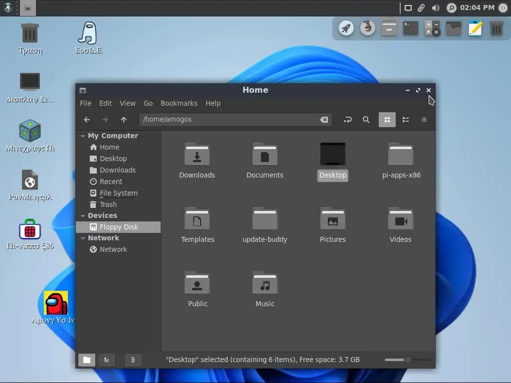Click the 02:04 PM clock
The height and width of the screenshot is (383, 511).
click(477, 7)
